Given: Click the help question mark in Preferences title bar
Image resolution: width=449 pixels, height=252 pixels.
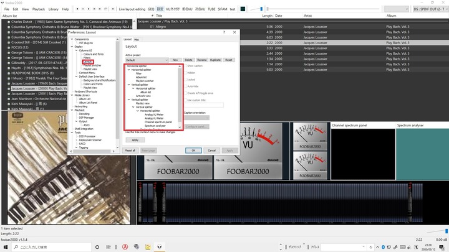Looking at the screenshot, I should [x=224, y=32].
